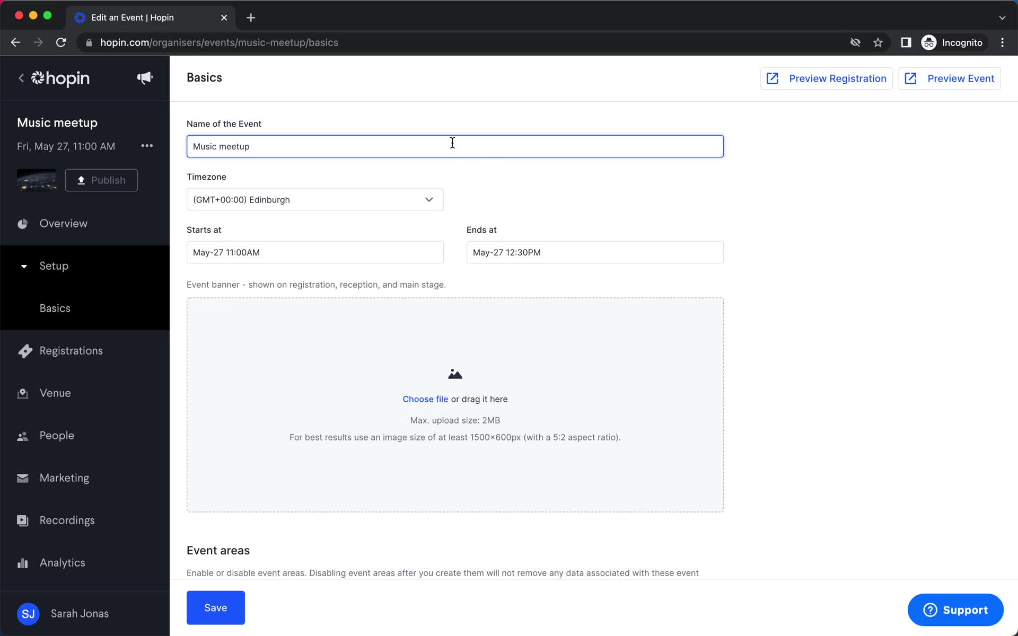Click the Starts at date field
This screenshot has height=636, width=1018.
tap(315, 252)
